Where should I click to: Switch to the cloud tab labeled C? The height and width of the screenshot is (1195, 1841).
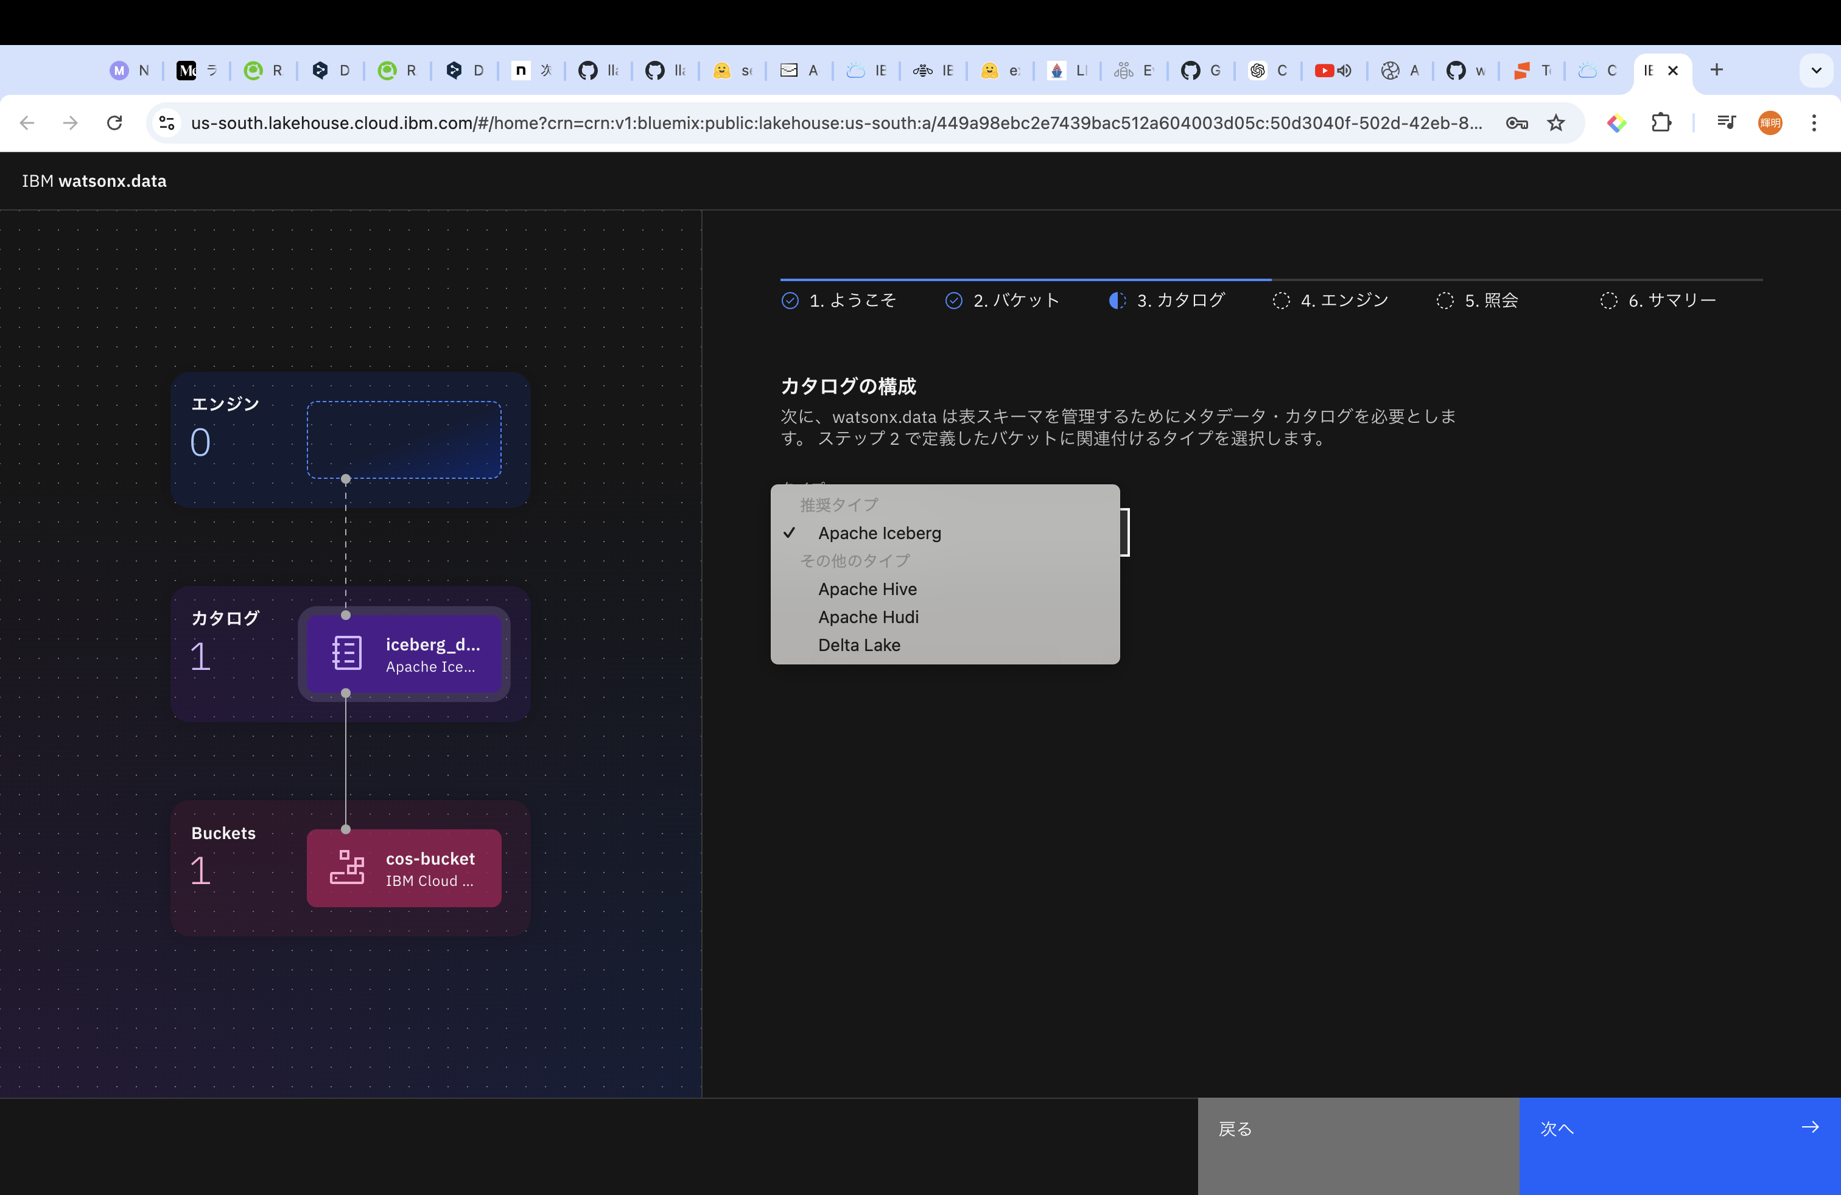[x=1598, y=71]
